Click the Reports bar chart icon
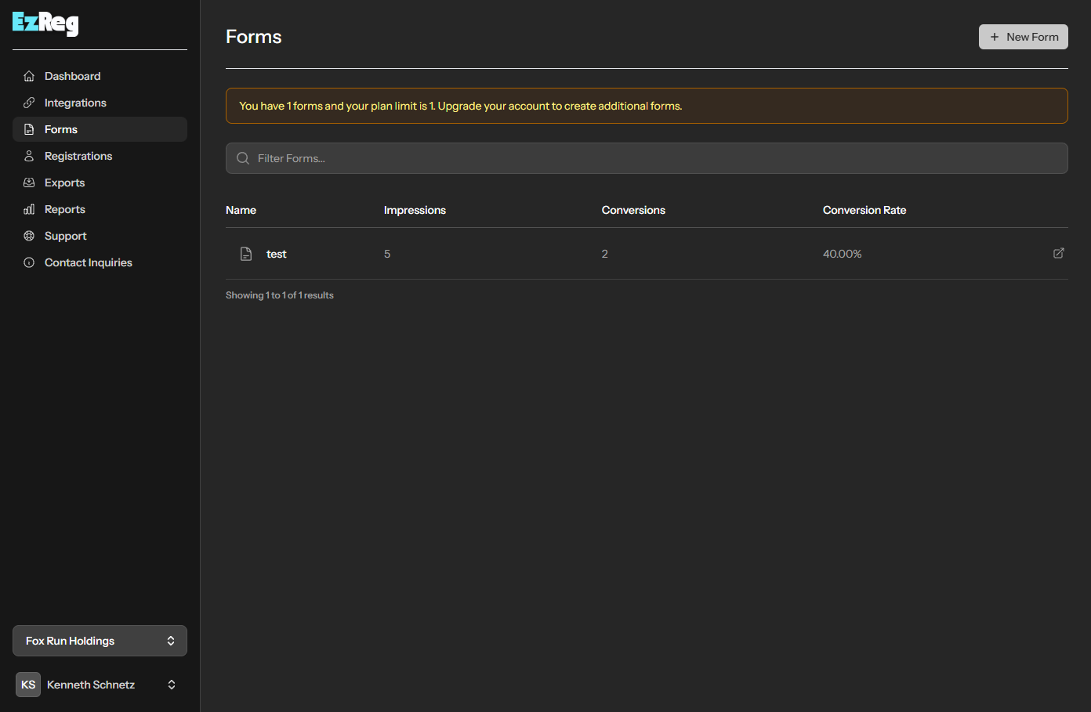The image size is (1091, 712). pyautogui.click(x=29, y=208)
